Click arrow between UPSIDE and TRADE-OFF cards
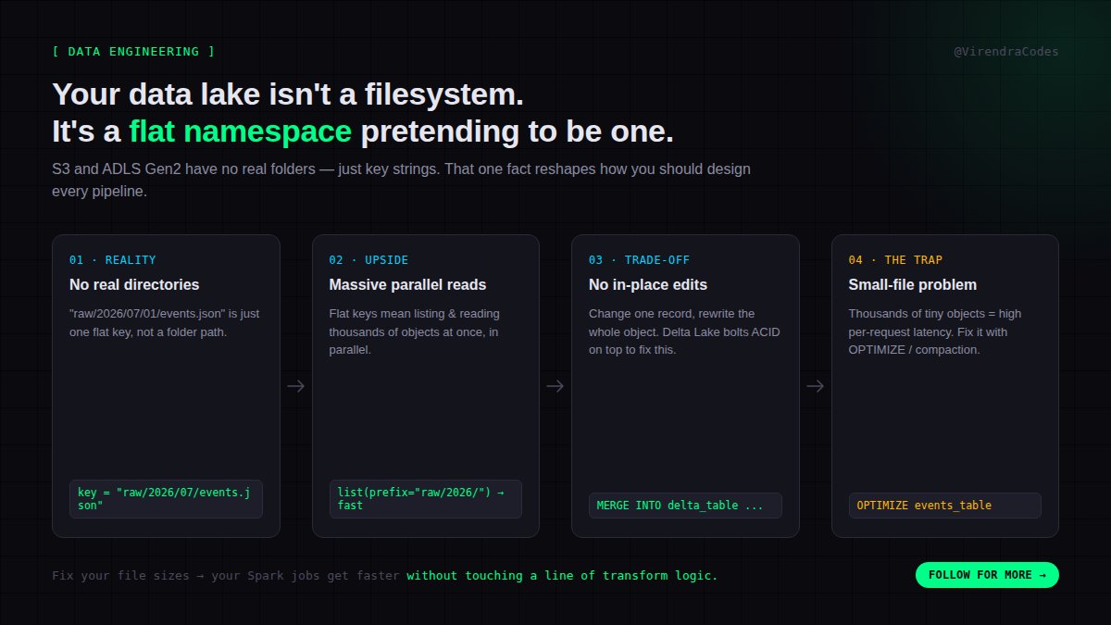The image size is (1111, 625). coord(555,386)
